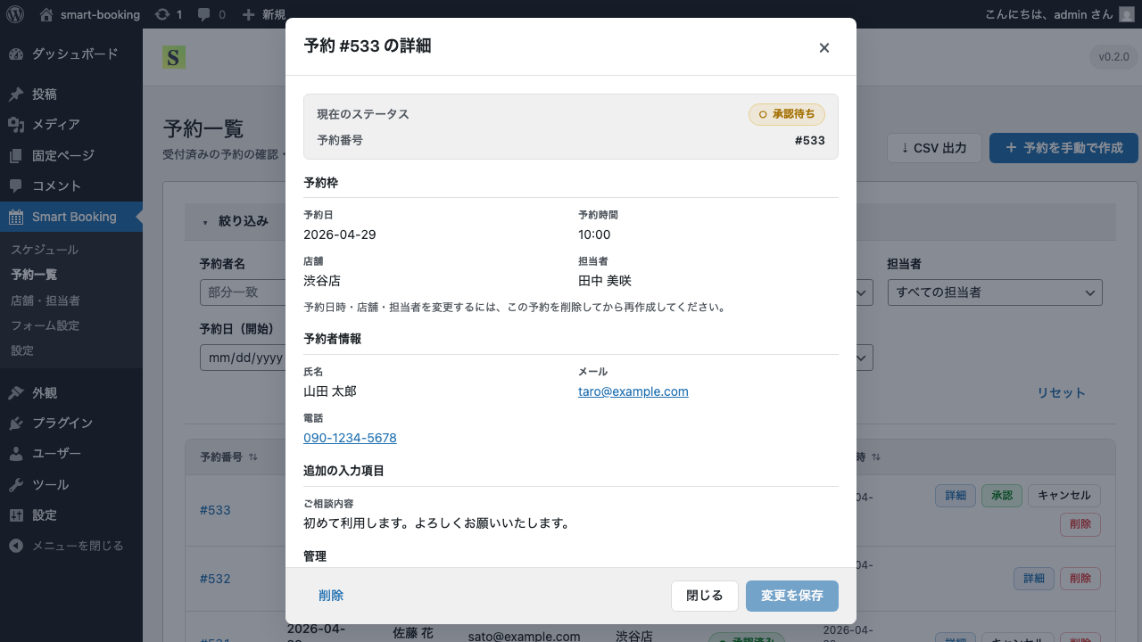Viewport: 1142px width, 642px height.
Task: Close the reservation detail dialog with X
Action: click(824, 47)
